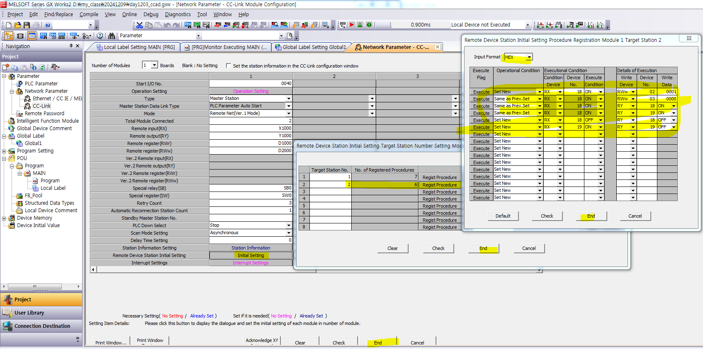Click the New project toolbar icon
The width and height of the screenshot is (703, 349).
click(8, 25)
